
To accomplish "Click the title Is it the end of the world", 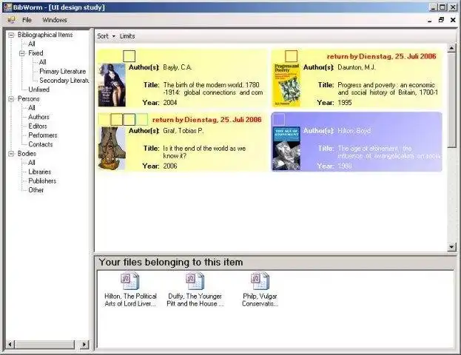I will [x=204, y=152].
